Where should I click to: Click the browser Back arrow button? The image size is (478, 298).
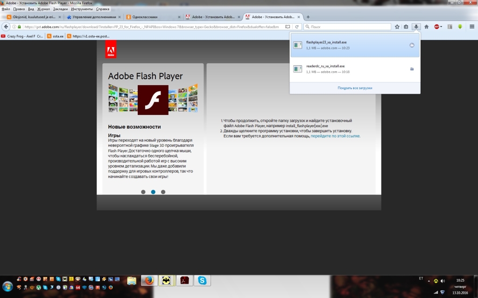6,27
